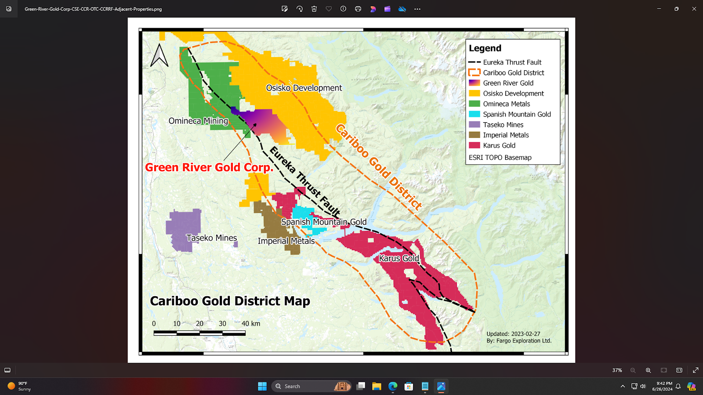The width and height of the screenshot is (703, 395).
Task: Open the three-dots See more menu
Action: pos(417,9)
